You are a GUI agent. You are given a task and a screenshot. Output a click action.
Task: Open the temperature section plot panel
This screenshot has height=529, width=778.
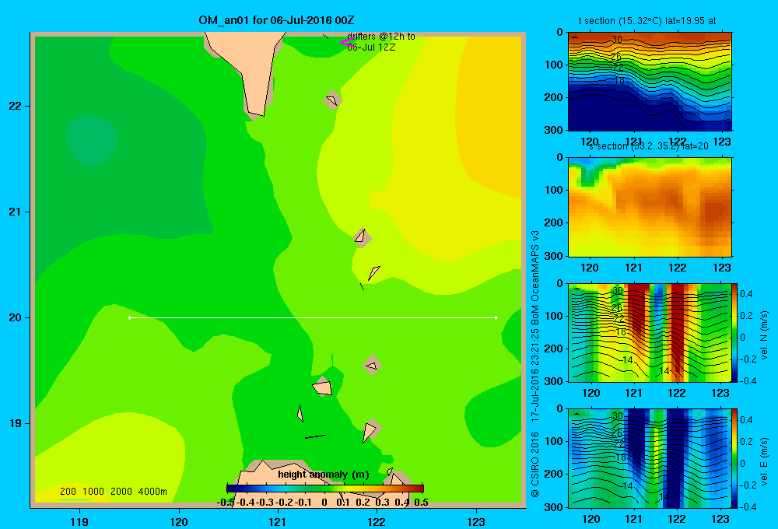click(x=650, y=81)
